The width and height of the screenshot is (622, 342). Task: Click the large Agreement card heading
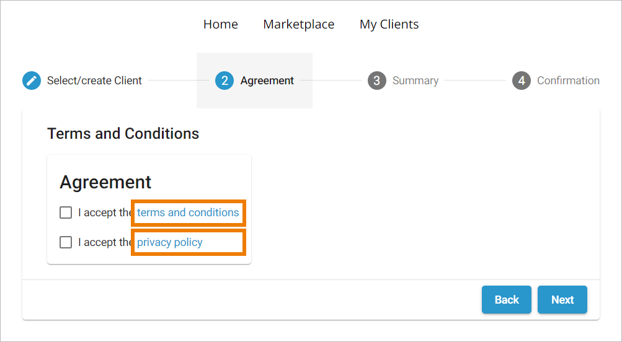pos(105,182)
